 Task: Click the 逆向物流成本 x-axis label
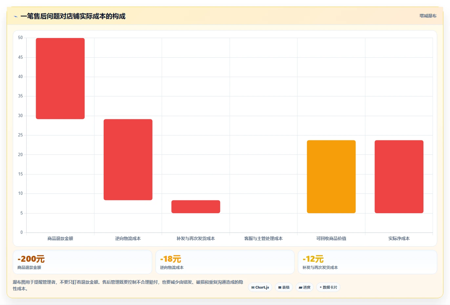[x=128, y=238]
